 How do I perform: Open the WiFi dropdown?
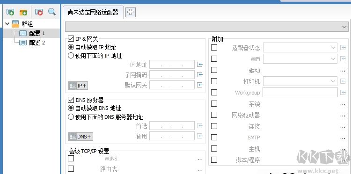(300, 59)
